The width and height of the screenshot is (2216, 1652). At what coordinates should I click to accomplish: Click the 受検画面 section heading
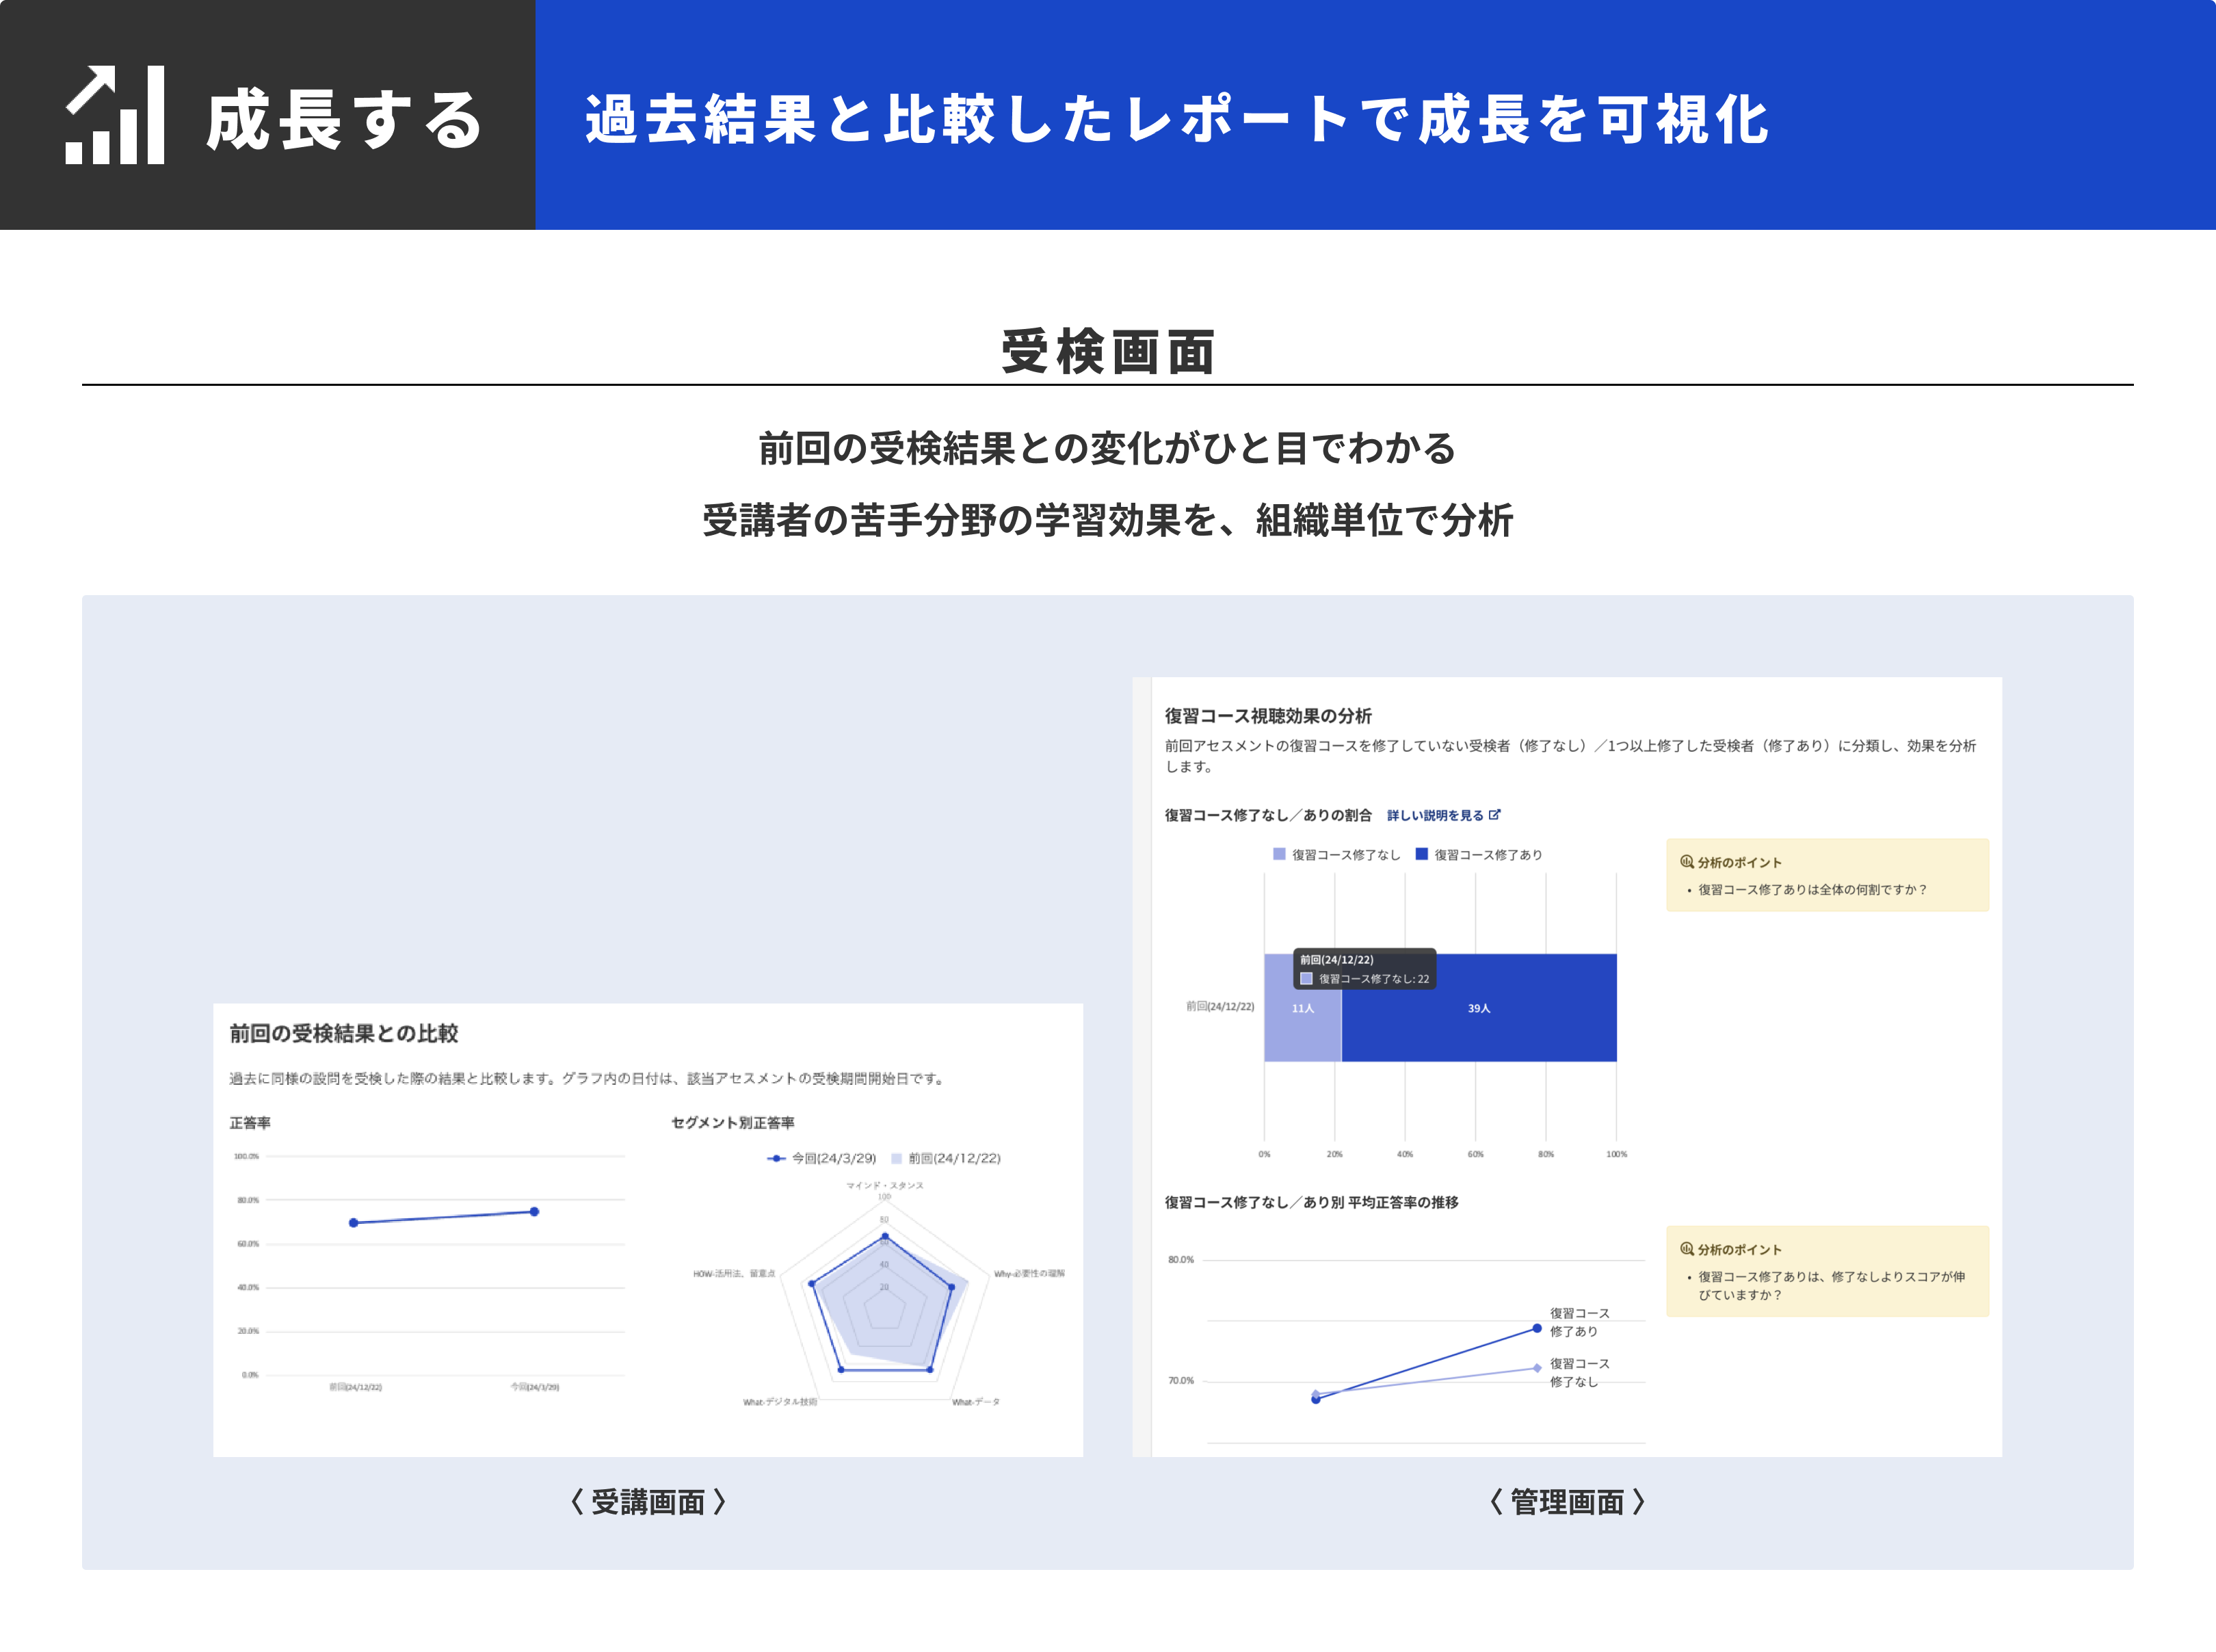click(1107, 352)
